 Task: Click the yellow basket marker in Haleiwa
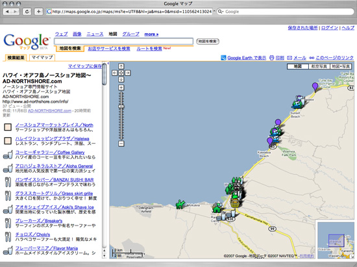click(x=235, y=203)
